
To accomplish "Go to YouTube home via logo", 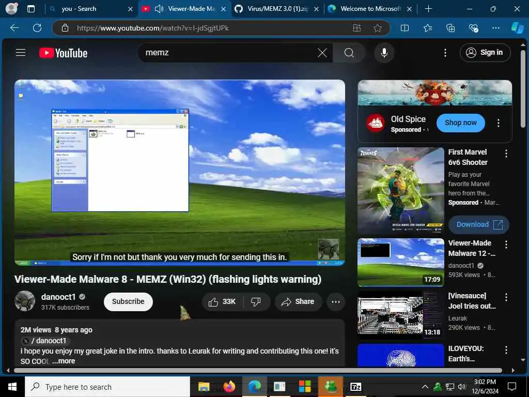I will [x=63, y=53].
